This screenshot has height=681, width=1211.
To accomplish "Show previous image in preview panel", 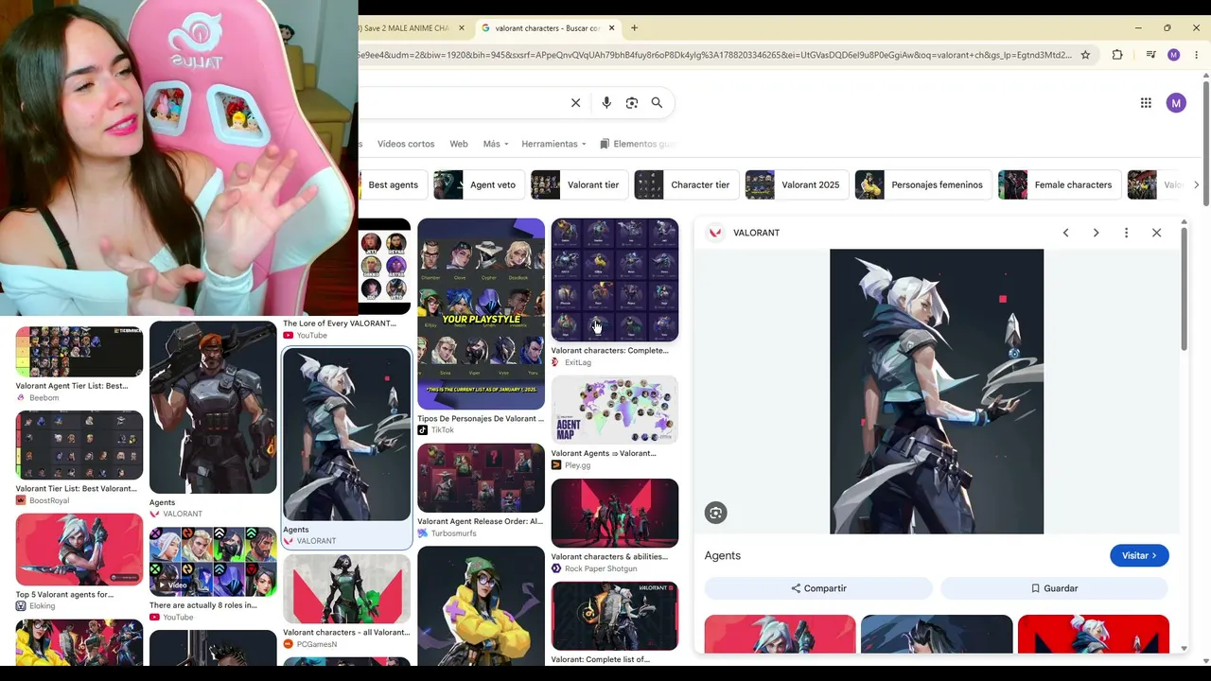I will pyautogui.click(x=1065, y=233).
